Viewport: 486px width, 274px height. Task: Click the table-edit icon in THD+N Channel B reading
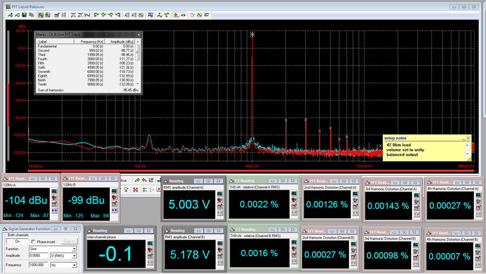point(294,255)
